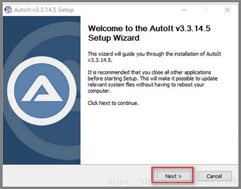Click the white triangular A inside the logo
241x189 pixels.
click(x=42, y=88)
